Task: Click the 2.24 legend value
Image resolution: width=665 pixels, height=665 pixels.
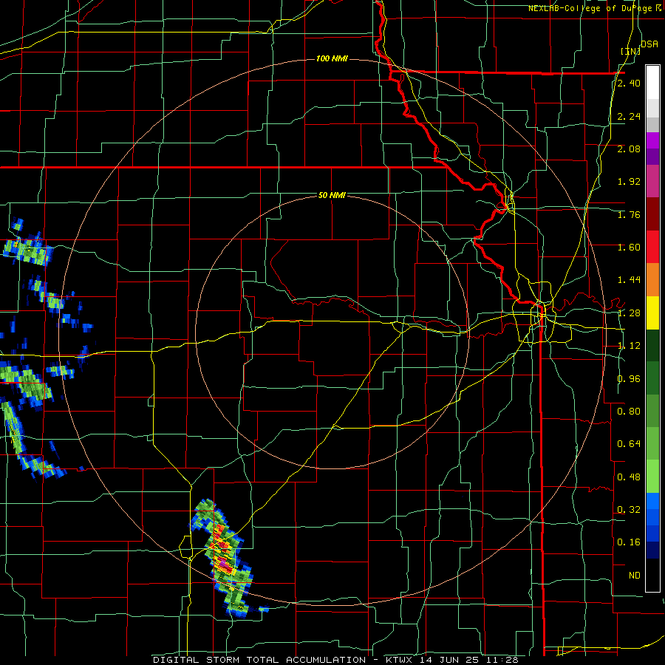Action: (x=629, y=116)
